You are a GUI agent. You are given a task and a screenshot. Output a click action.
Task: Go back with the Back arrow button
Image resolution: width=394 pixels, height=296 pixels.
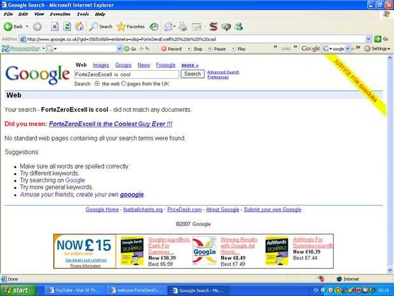pos(13,27)
